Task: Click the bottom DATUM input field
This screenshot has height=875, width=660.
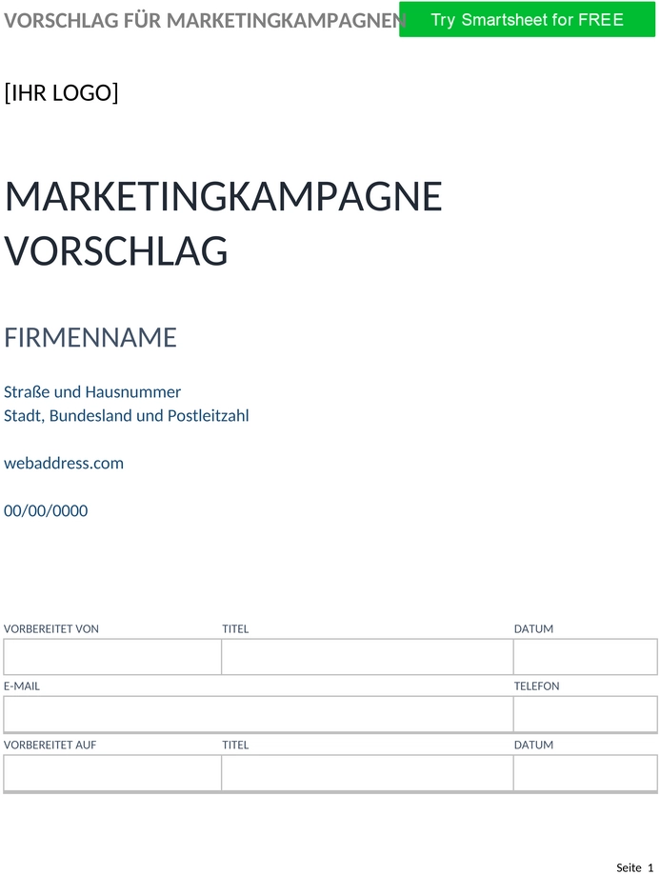Action: point(585,773)
